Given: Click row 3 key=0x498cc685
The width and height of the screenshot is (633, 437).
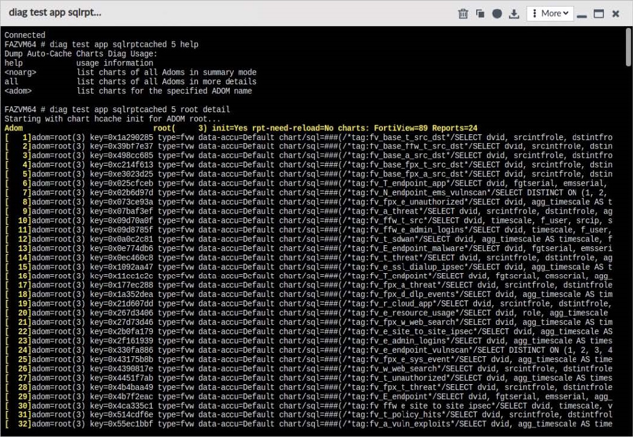Looking at the screenshot, I should click(122, 156).
